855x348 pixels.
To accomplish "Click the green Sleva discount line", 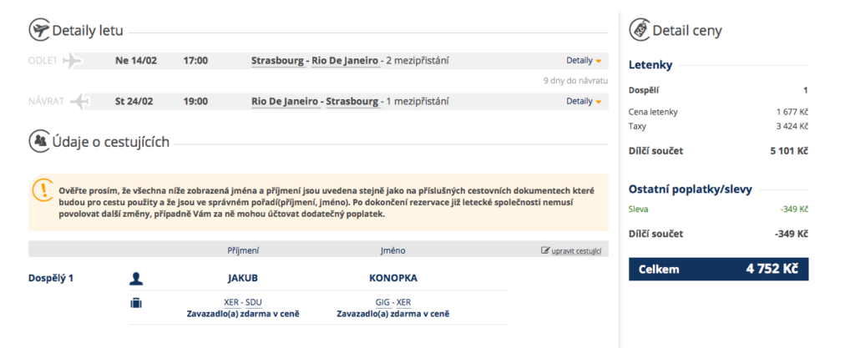I will coord(718,209).
